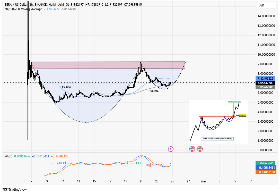Click the 7.05442200 current price label
Image resolution: width=280 pixels, height=194 pixels.
265,83
